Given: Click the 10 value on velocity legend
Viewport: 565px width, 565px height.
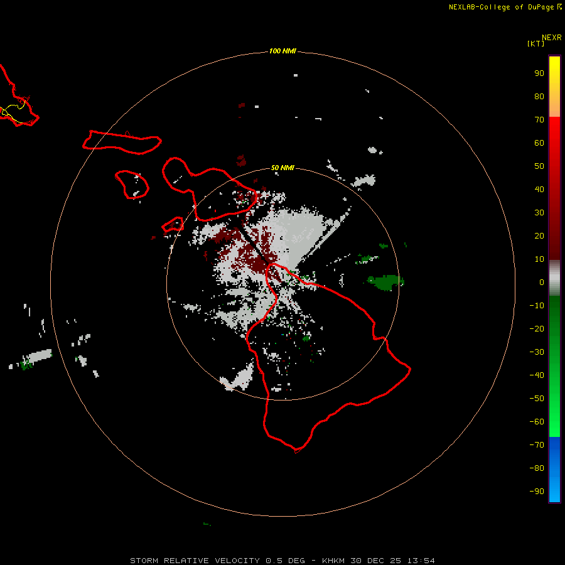Looking at the screenshot, I should [539, 259].
